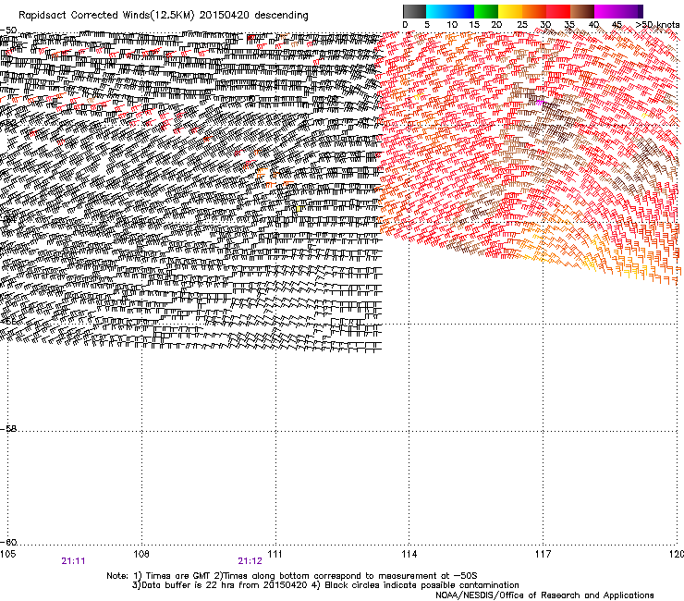Click the red 30-35 knots legend swatch
The image size is (684, 601).
(558, 11)
